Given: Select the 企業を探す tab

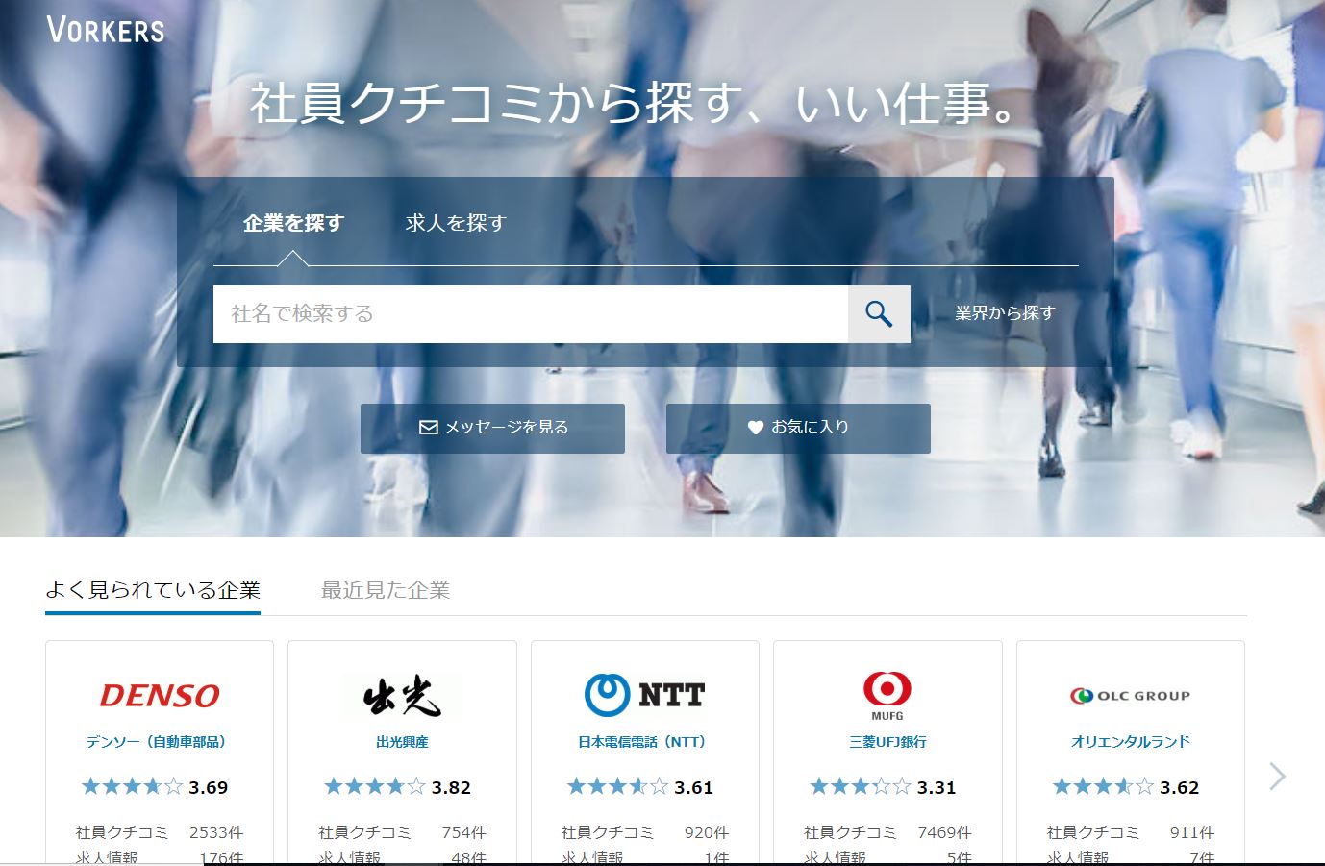Looking at the screenshot, I should pyautogui.click(x=293, y=223).
